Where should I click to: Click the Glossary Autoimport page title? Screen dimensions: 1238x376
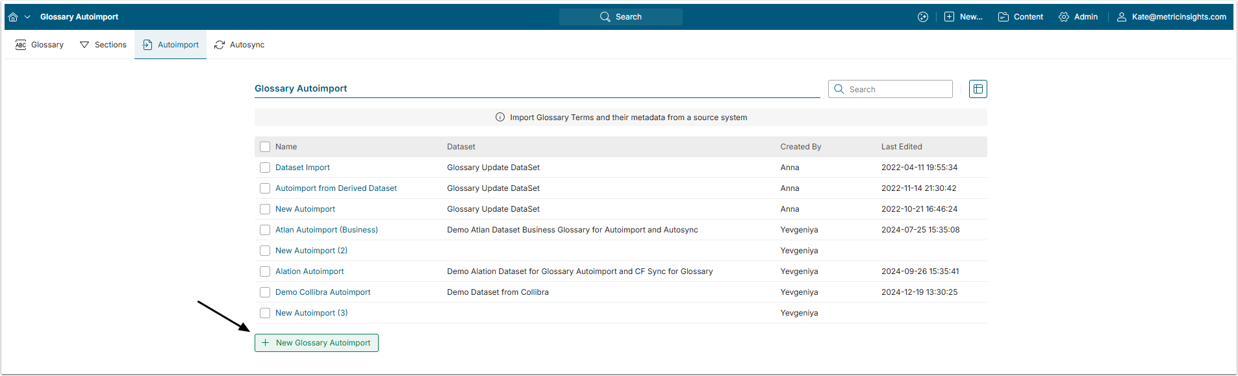click(x=301, y=88)
